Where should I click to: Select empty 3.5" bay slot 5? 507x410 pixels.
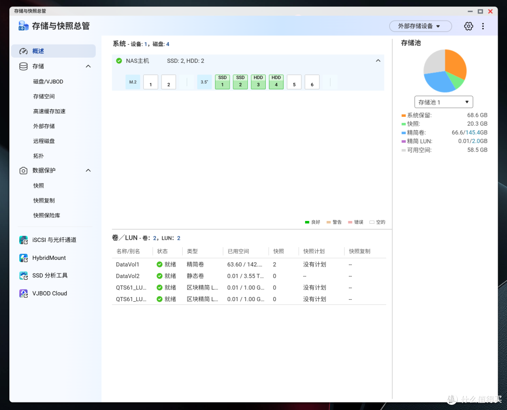coord(294,82)
